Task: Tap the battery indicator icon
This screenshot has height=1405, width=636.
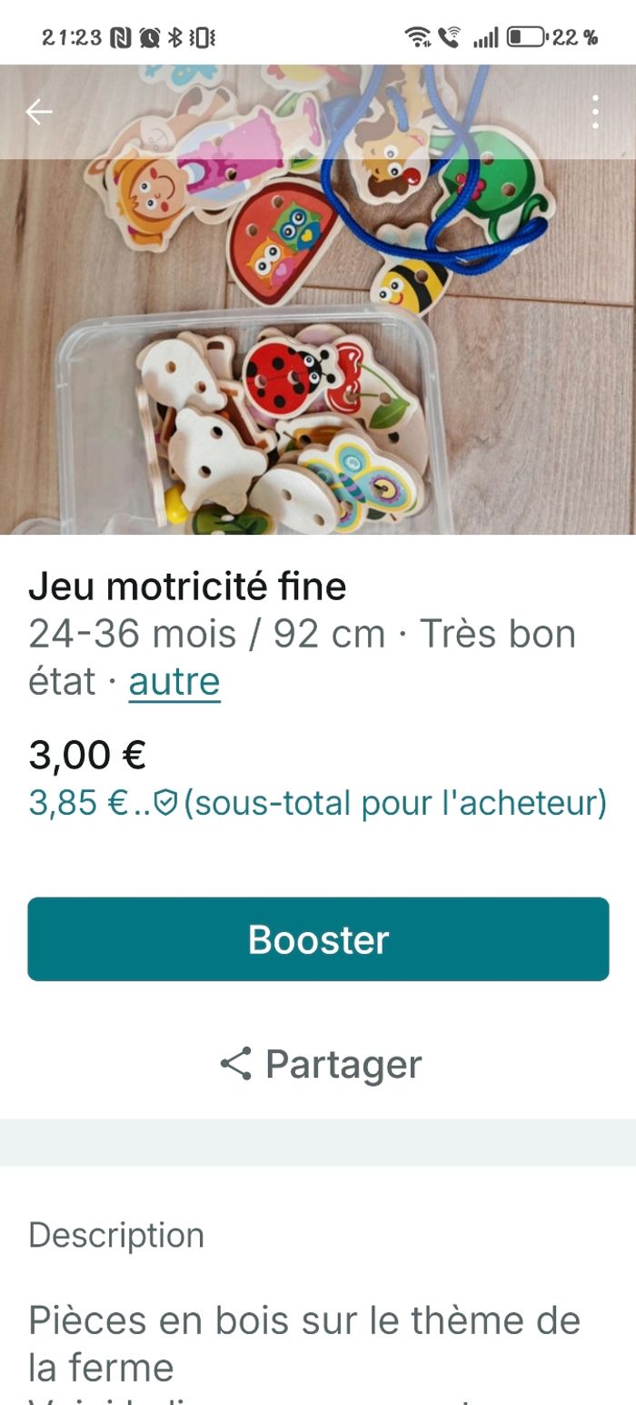Action: point(526,37)
